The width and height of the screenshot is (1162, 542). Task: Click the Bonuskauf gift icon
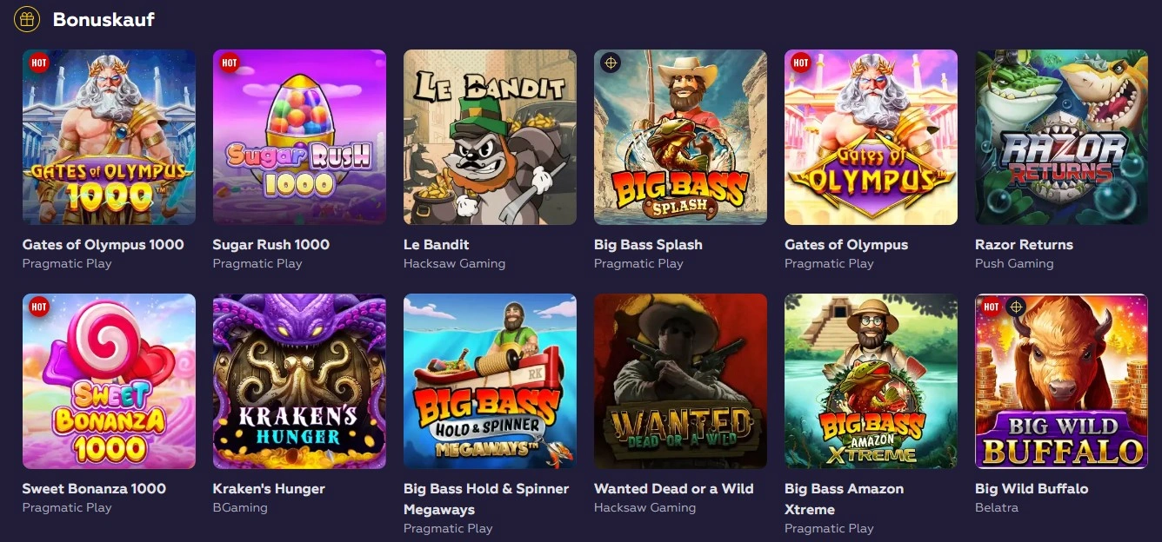pos(27,19)
